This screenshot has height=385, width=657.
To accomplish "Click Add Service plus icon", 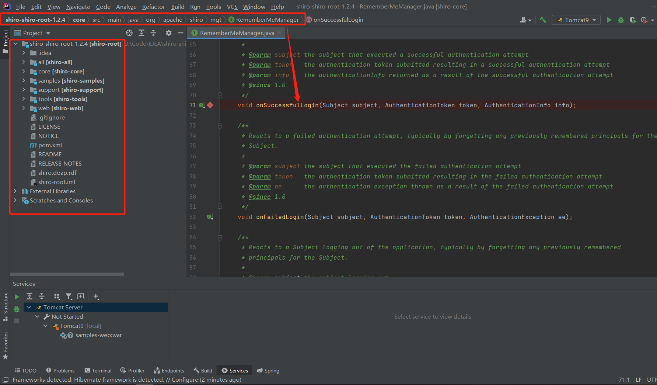I will coord(96,296).
